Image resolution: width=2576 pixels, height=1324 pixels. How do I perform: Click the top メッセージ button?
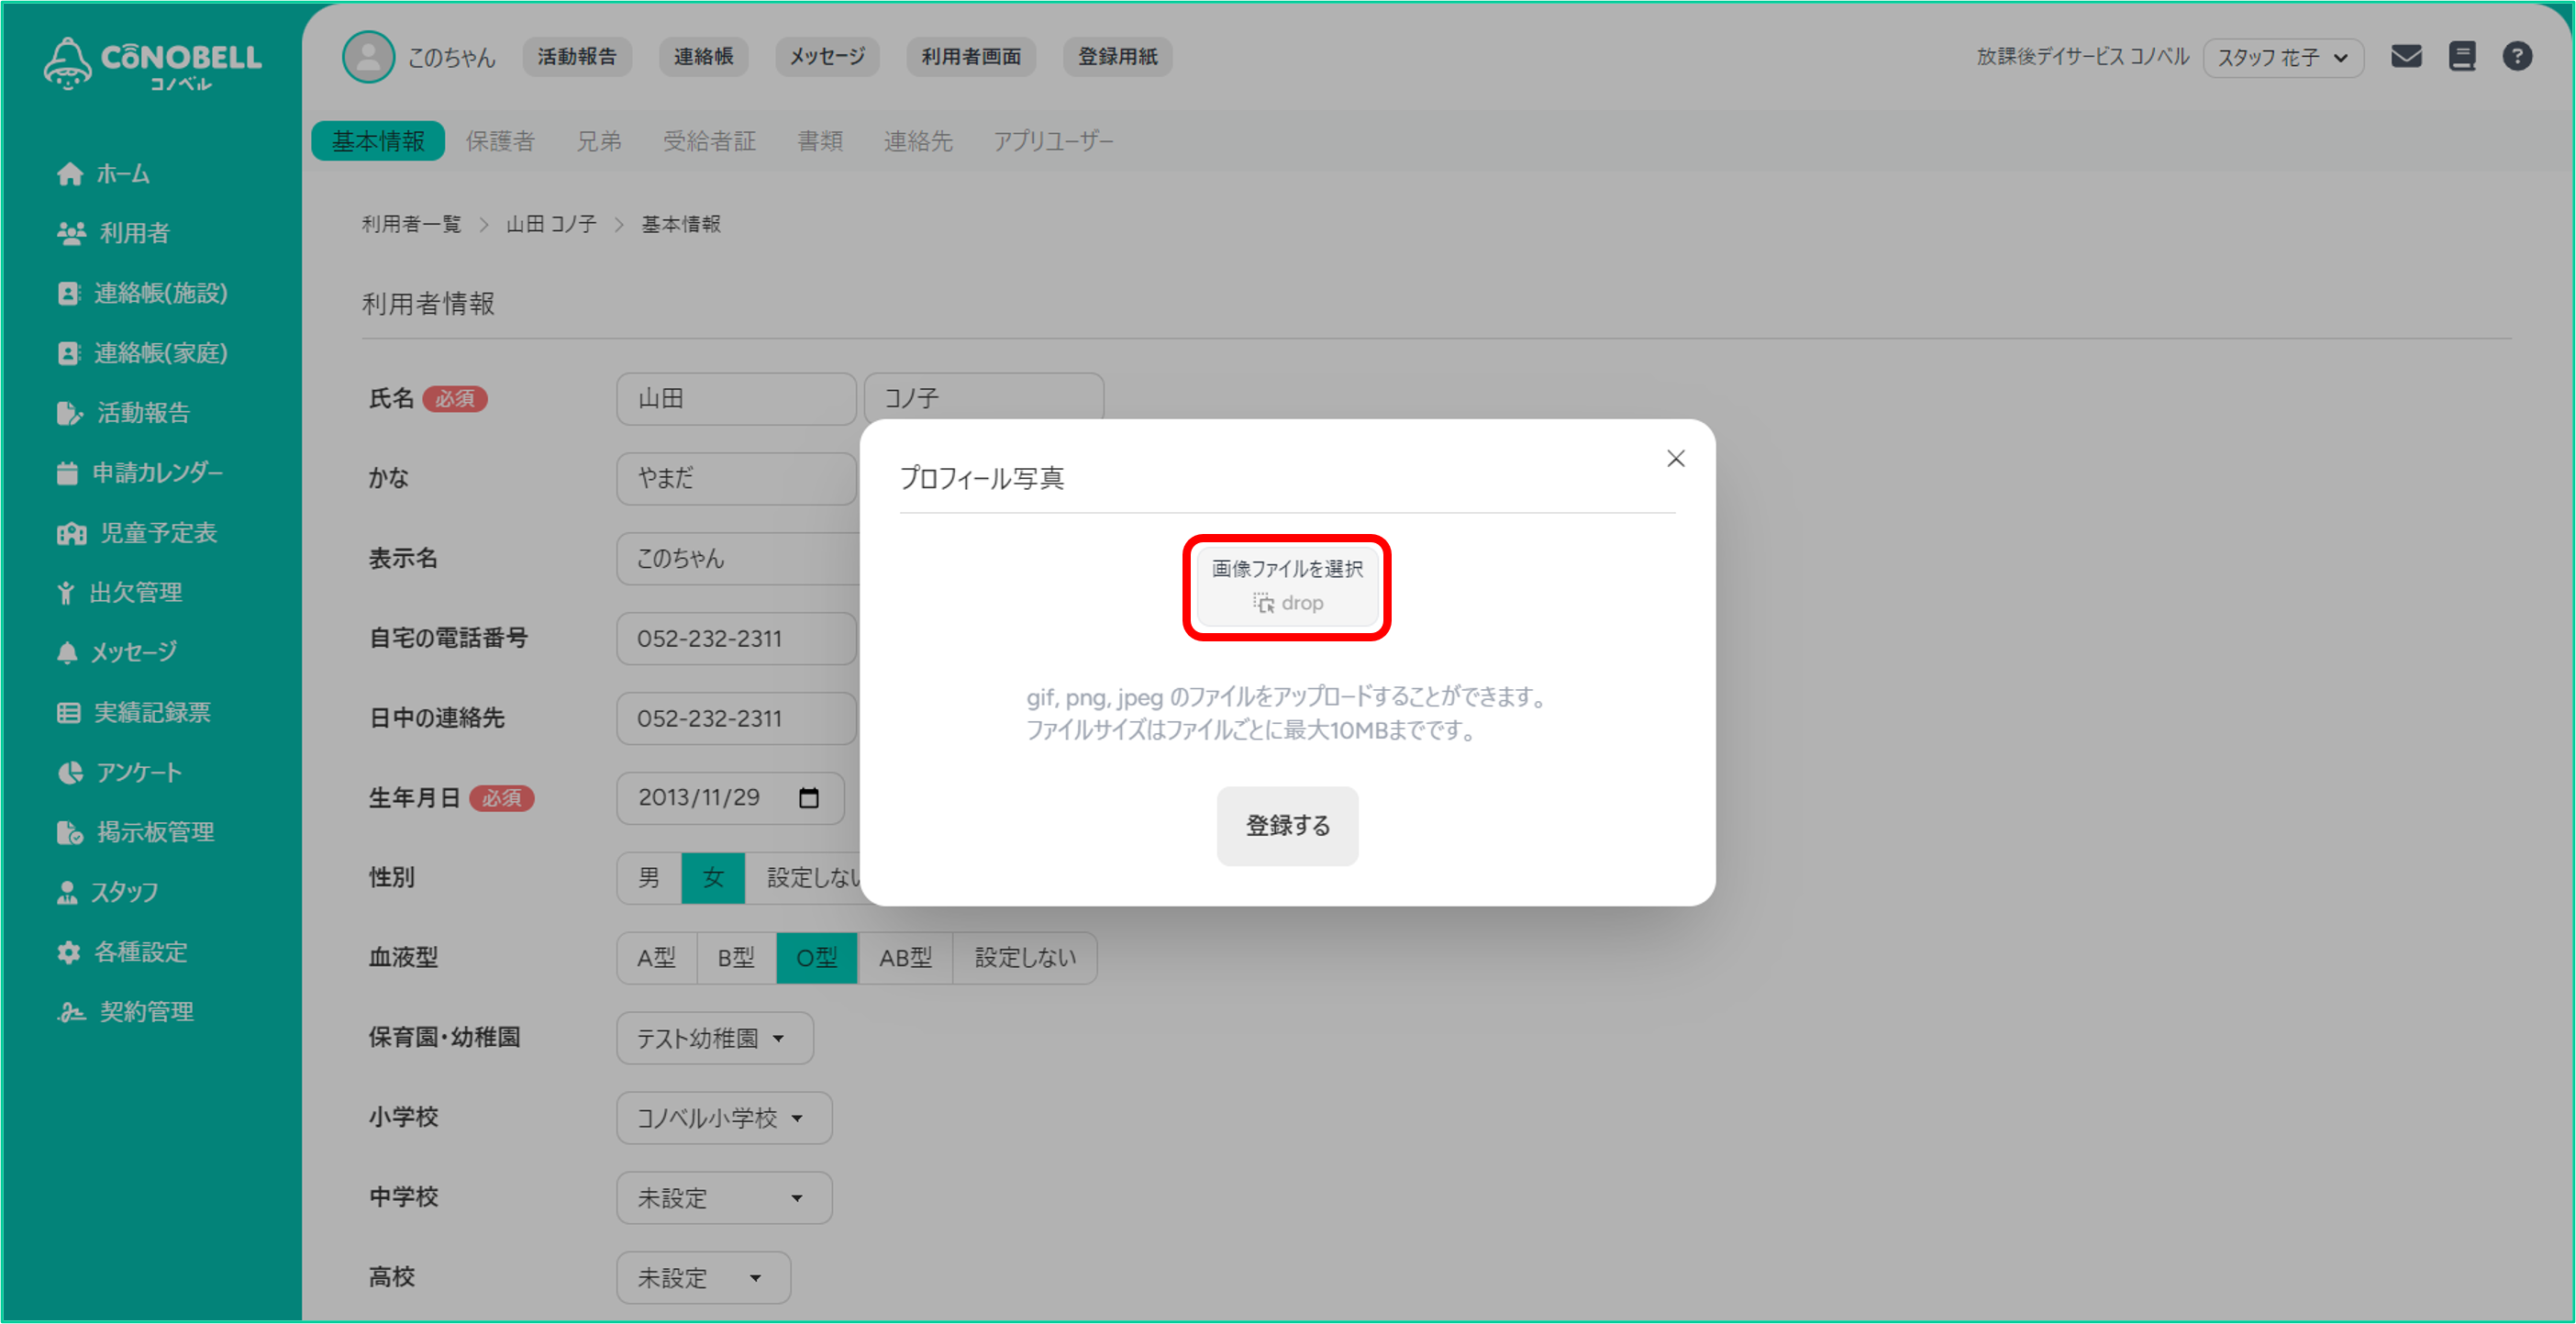(x=827, y=57)
